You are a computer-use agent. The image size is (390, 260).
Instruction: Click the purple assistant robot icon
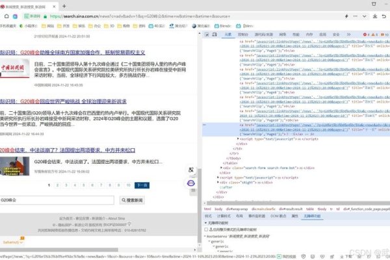(190, 183)
